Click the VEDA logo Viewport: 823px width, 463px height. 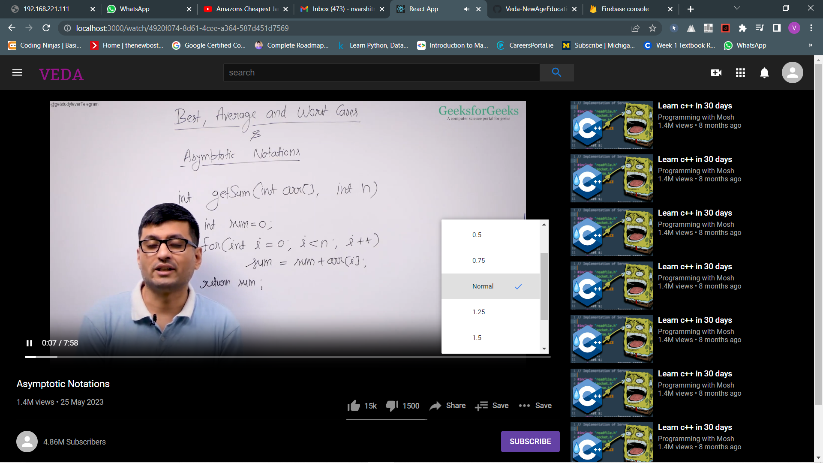click(61, 74)
